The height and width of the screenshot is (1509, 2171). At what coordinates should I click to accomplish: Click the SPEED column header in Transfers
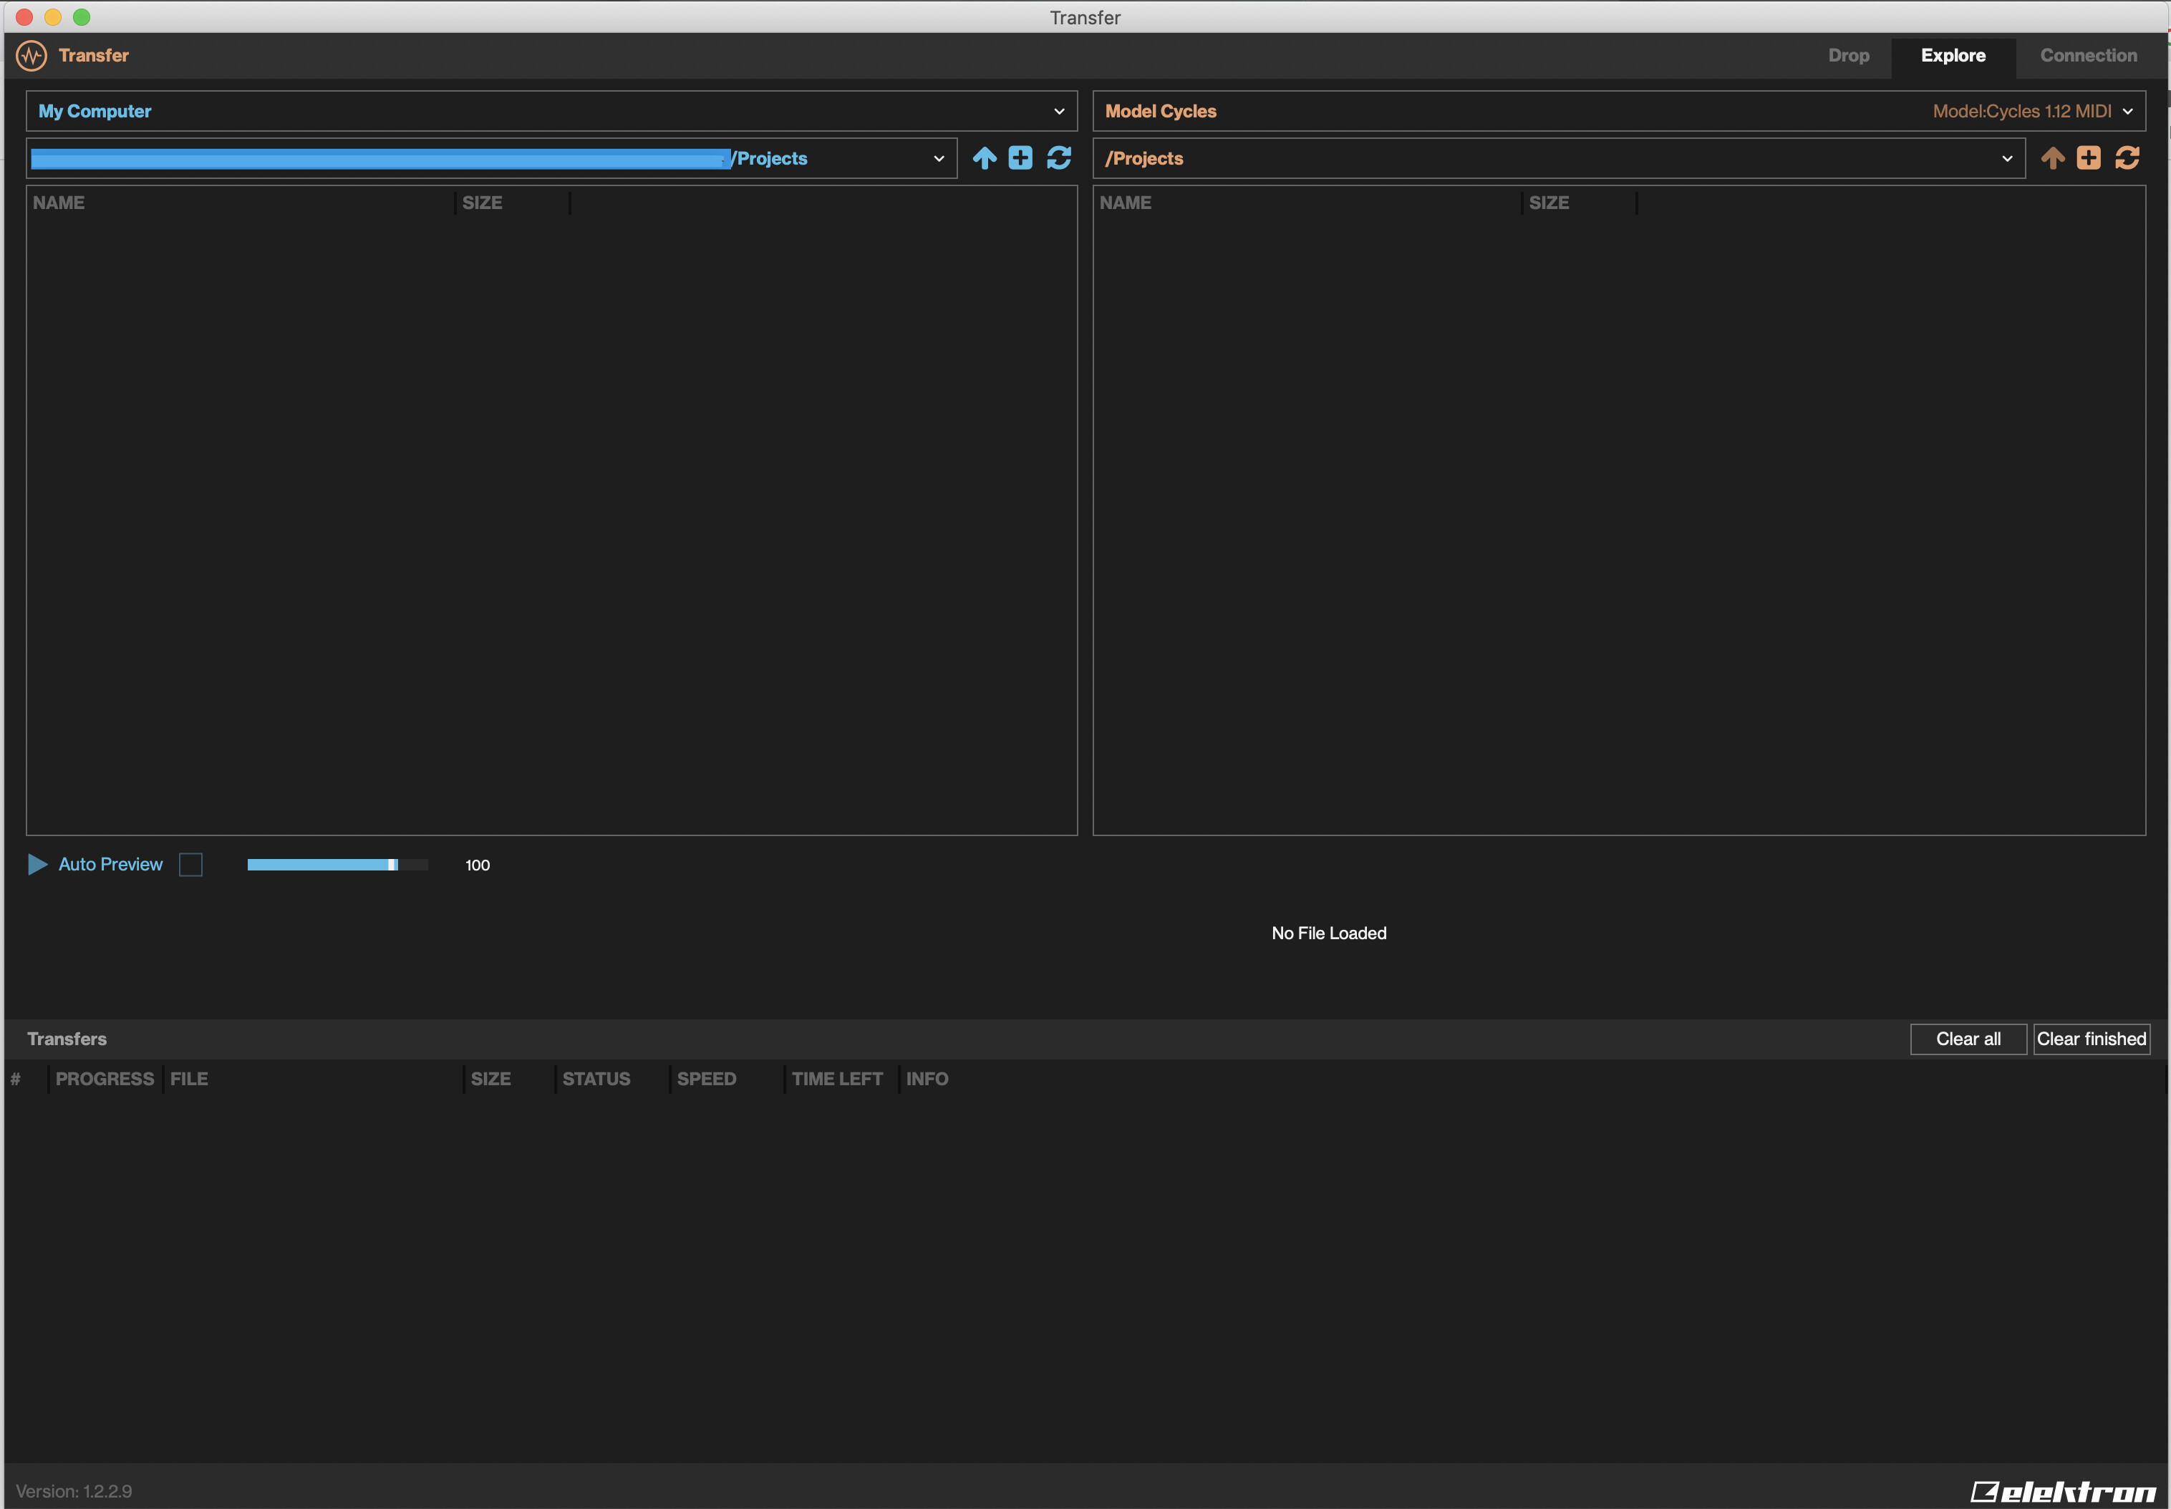pyautogui.click(x=706, y=1079)
